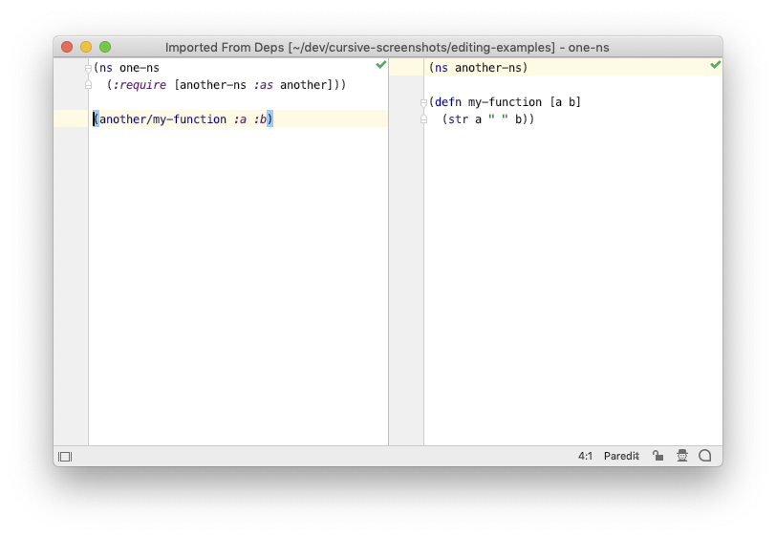Click the green checkmark in right editor
Screen dimensions: 776x537
pyautogui.click(x=715, y=64)
